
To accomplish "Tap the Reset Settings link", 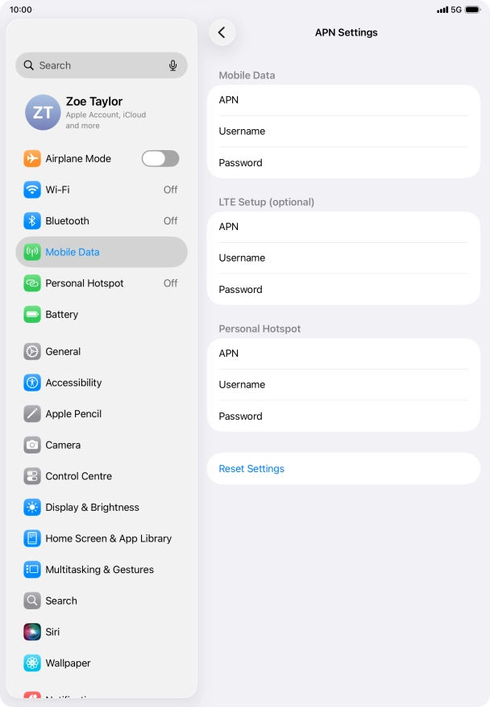I will click(251, 469).
